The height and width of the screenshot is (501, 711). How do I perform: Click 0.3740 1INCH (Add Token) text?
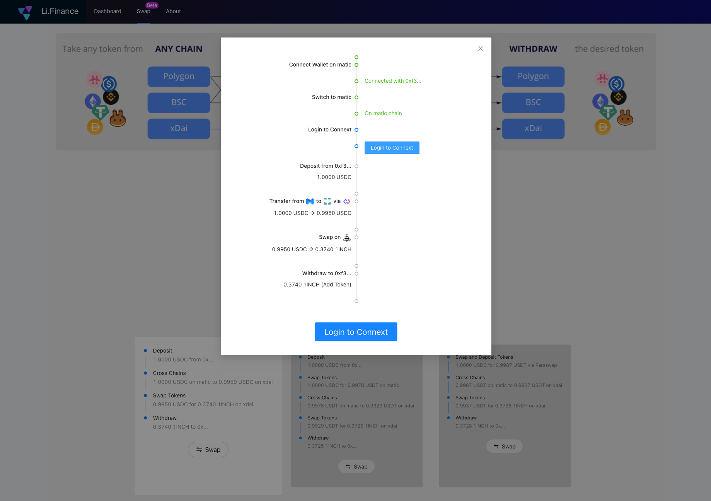[317, 285]
